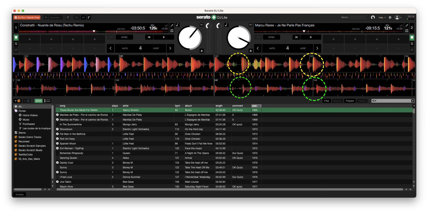Select the Bohemian Rhapsody track row
The height and width of the screenshot is (213, 428).
pyautogui.click(x=234, y=153)
